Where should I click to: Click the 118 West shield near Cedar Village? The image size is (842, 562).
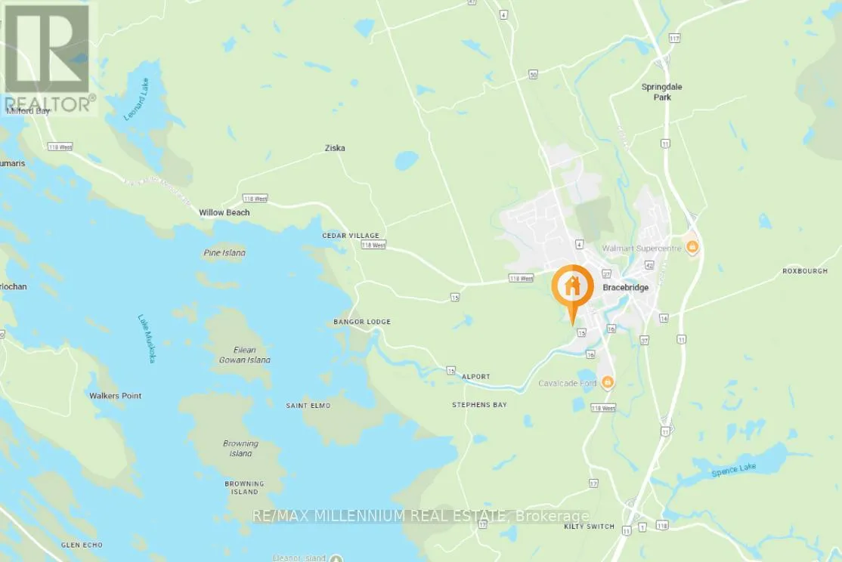(x=373, y=245)
